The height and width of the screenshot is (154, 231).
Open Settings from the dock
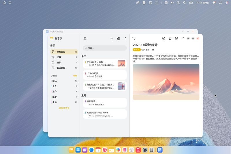point(145,150)
